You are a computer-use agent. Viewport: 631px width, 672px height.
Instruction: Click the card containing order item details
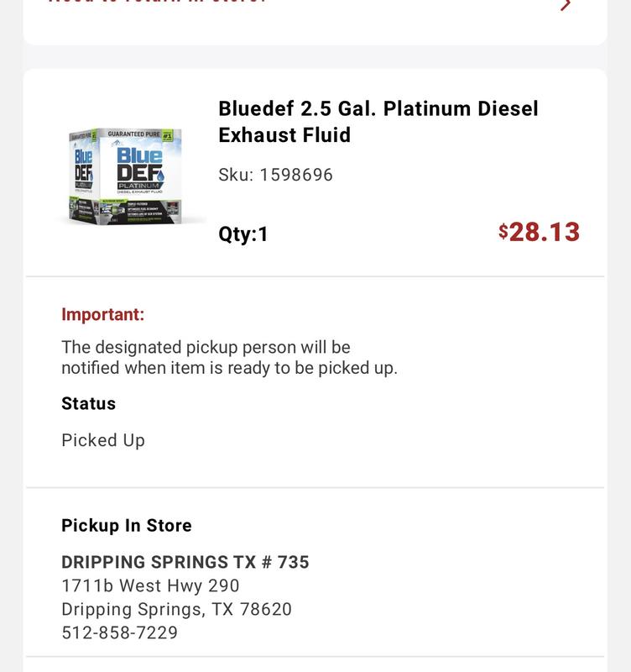(x=315, y=168)
